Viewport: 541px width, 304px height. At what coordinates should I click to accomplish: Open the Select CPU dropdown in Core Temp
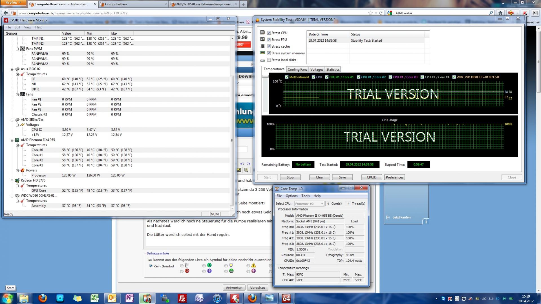pos(309,204)
